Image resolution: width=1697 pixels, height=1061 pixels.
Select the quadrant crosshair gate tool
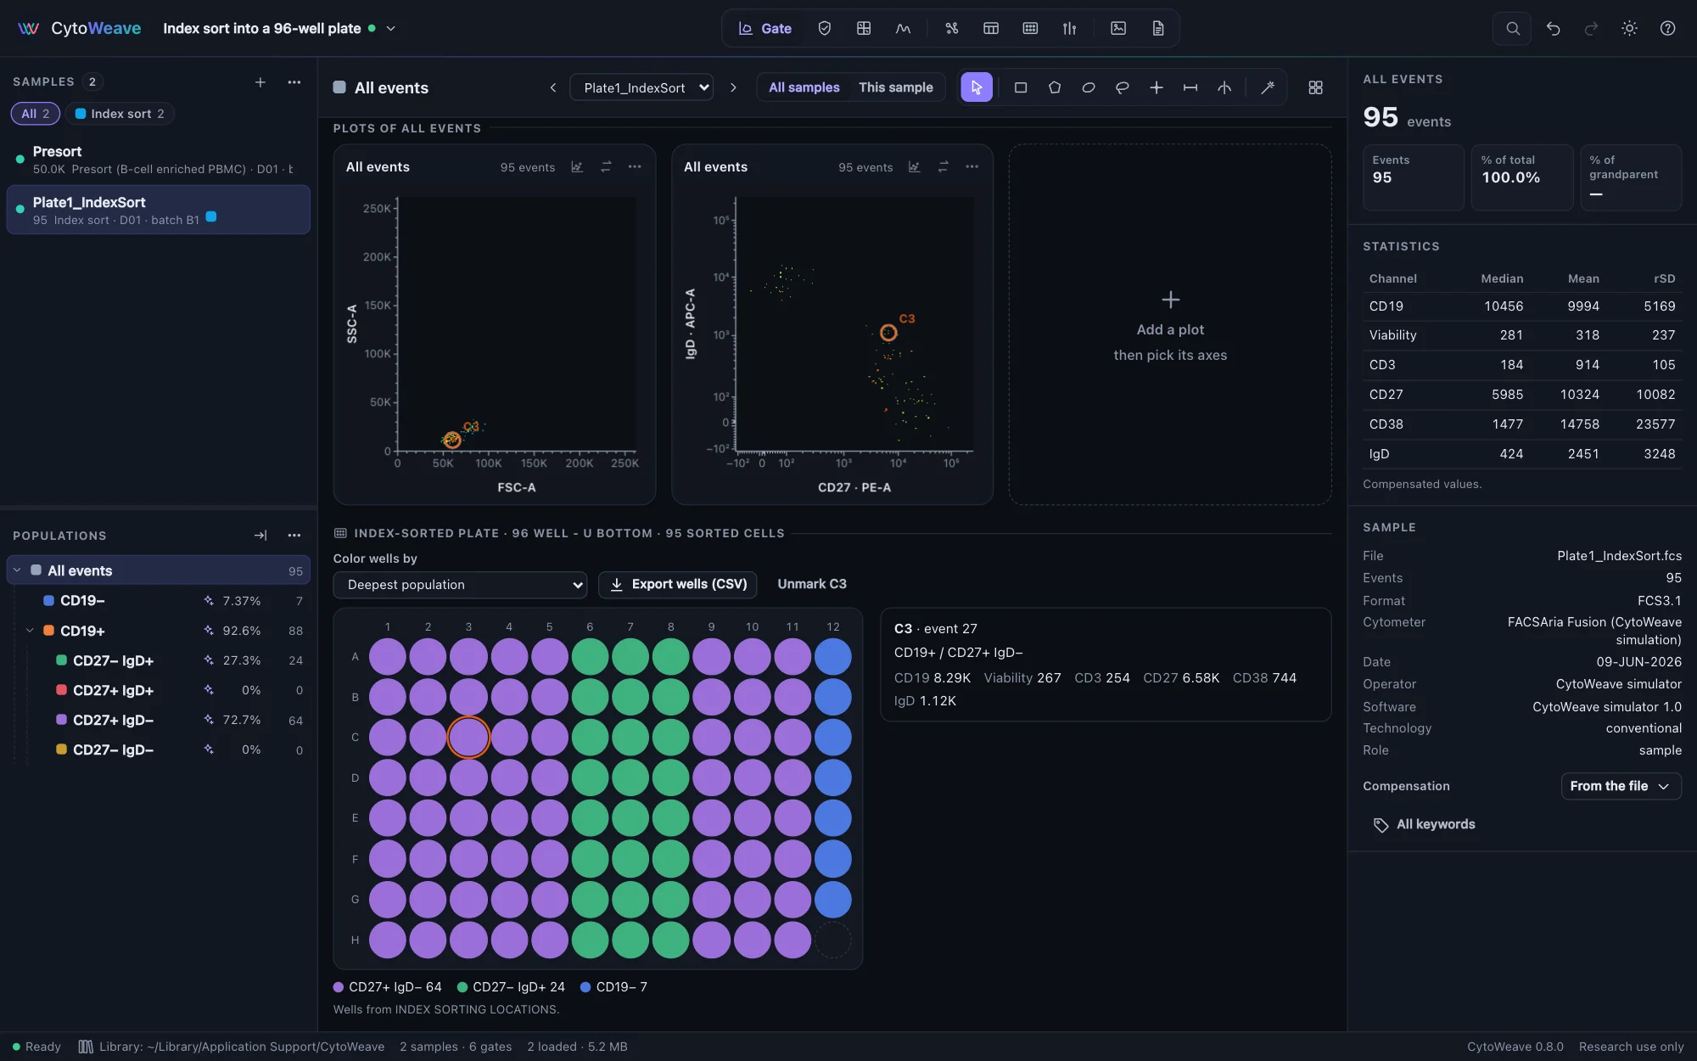click(1157, 87)
